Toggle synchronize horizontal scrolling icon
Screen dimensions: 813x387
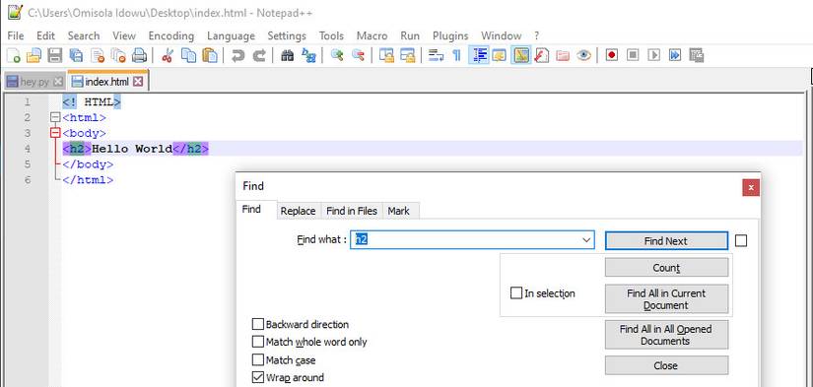[408, 55]
